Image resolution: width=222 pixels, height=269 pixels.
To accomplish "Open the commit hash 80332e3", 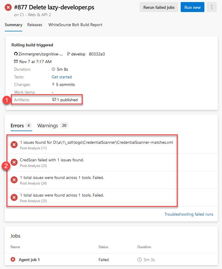I will click(x=97, y=54).
